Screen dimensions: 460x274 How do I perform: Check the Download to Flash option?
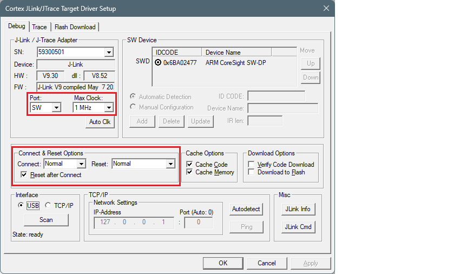(x=252, y=172)
